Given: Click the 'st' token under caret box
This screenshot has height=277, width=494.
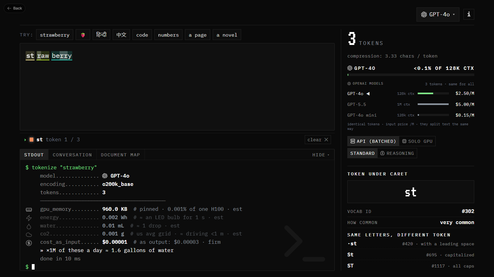Looking at the screenshot, I should pyautogui.click(x=411, y=192).
